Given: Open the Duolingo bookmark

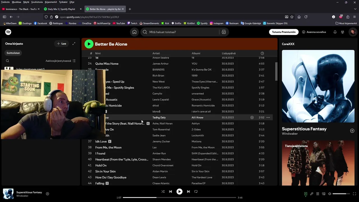Looking at the screenshot, I should pos(25,23).
